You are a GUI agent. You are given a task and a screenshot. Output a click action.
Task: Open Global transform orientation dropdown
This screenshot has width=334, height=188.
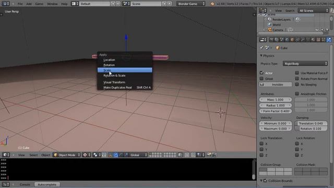[x=138, y=155]
